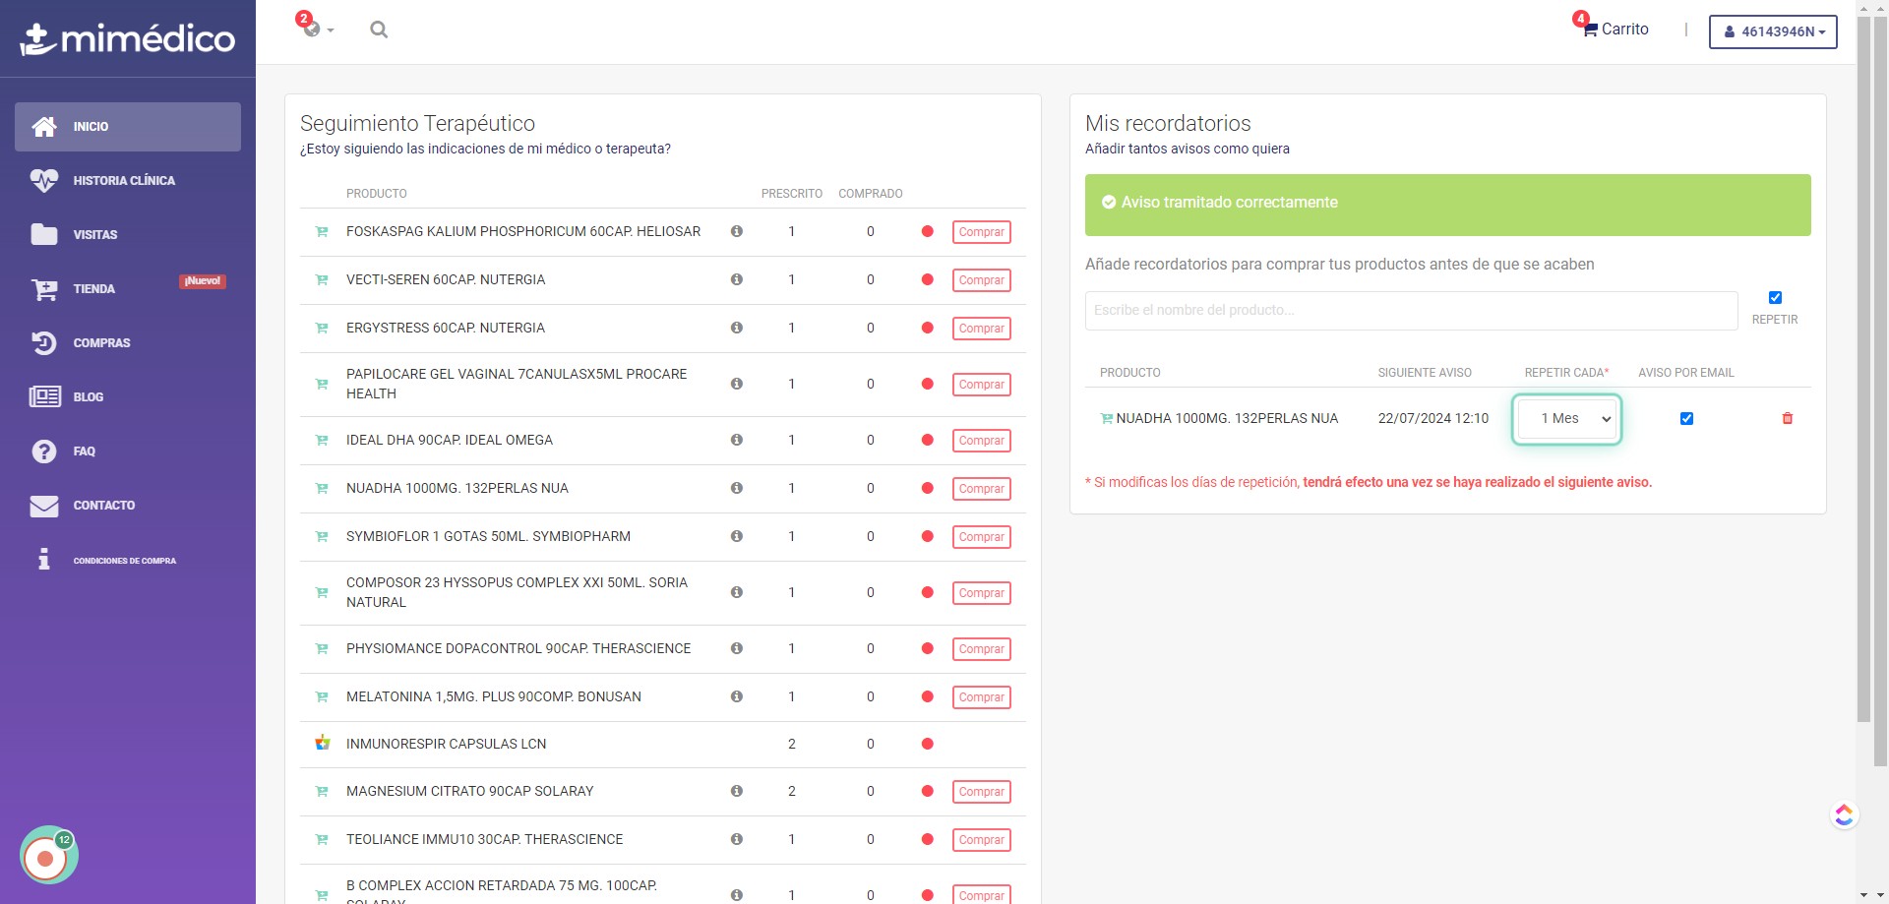
Task: Open VISITAS in sidebar
Action: (128, 235)
